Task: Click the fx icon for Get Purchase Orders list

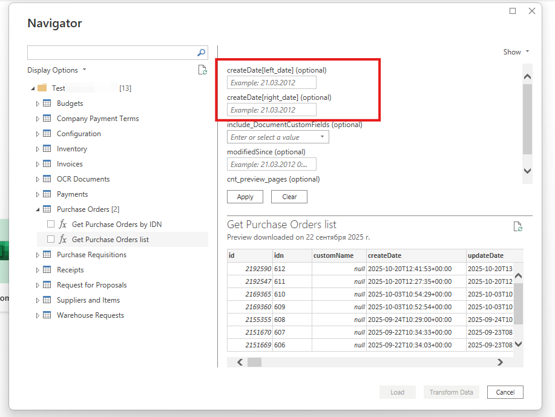Action: (x=63, y=240)
